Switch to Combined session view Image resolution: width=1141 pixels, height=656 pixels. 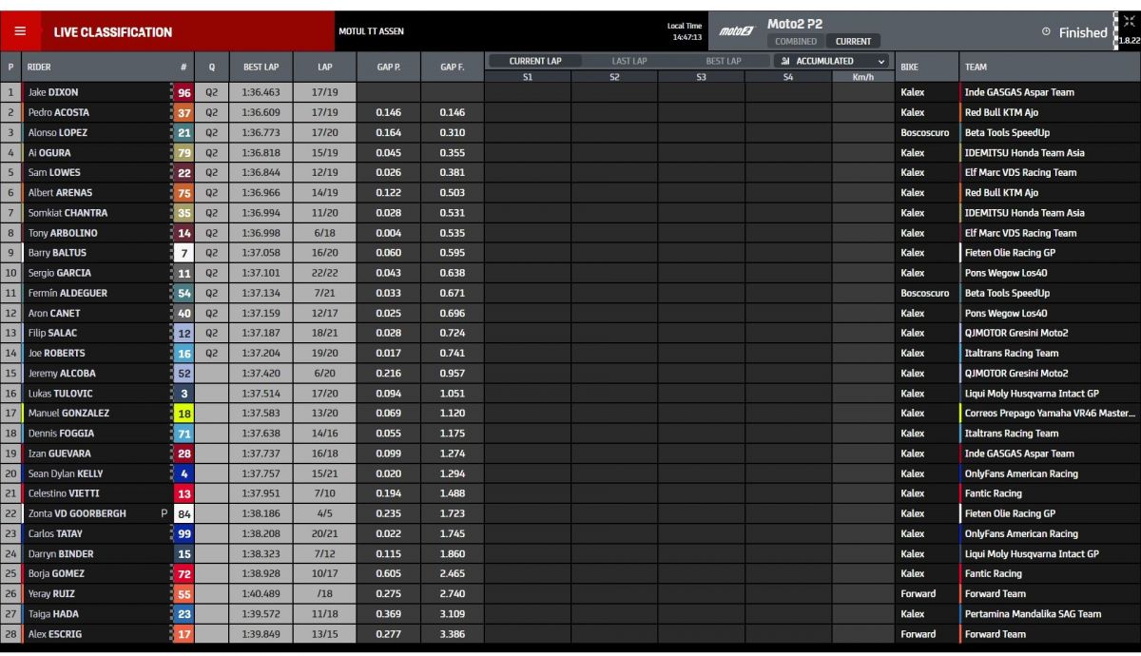tap(795, 42)
